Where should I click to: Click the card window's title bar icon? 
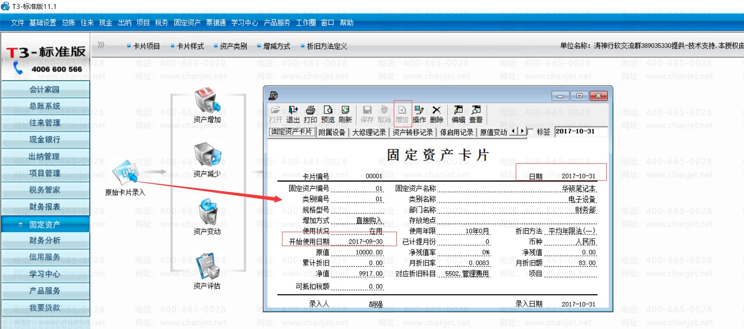click(x=273, y=95)
